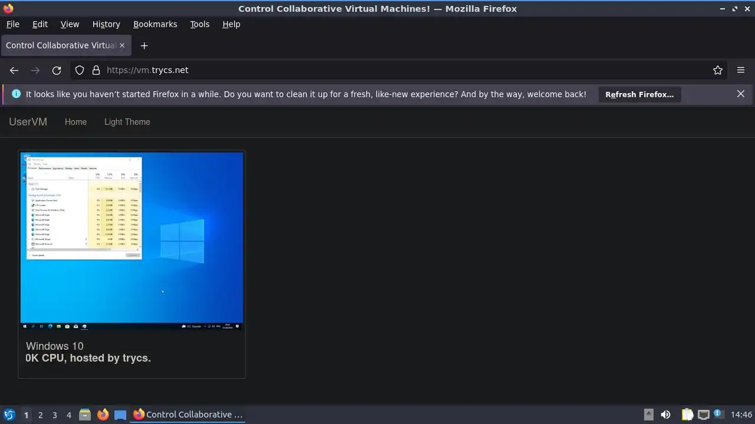The image size is (755, 424).
Task: Go to the Home nav link
Action: click(x=75, y=122)
